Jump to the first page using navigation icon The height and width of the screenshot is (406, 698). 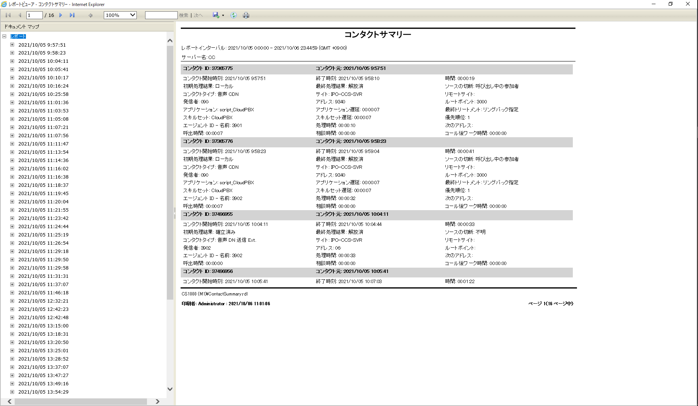[x=8, y=15]
